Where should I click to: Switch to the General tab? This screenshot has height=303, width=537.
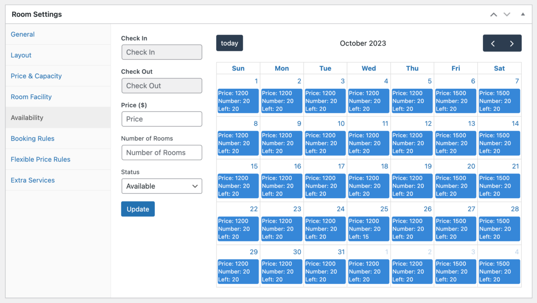[22, 34]
